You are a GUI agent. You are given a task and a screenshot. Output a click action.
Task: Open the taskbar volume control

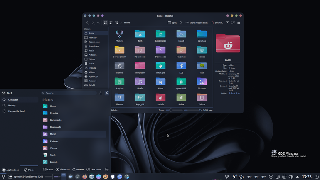[x=291, y=177]
